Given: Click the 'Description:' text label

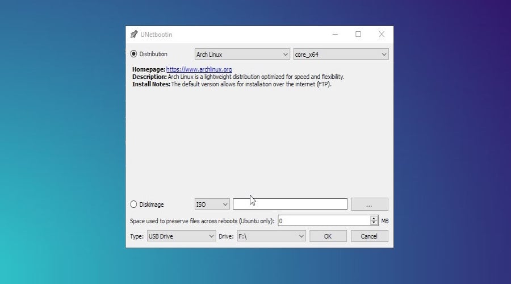Looking at the screenshot, I should pos(149,77).
